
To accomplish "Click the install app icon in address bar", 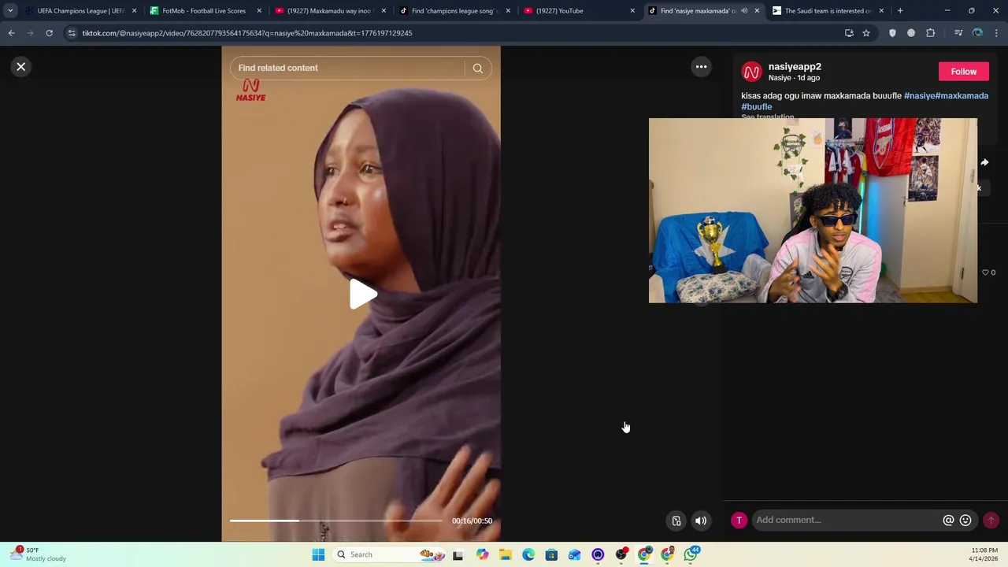I will coord(849,33).
